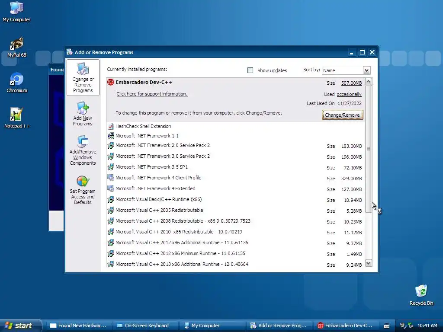443x332 pixels.
Task: Select Microsoft .NET Framework 2.0 Service Pack 2
Action: click(x=236, y=146)
